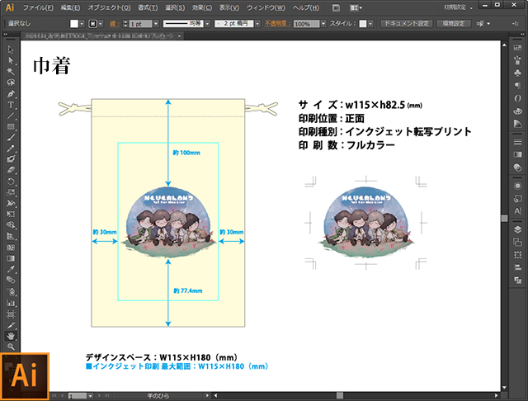Select the Rectangle tool
Image resolution: width=528 pixels, height=401 pixels.
[11, 126]
